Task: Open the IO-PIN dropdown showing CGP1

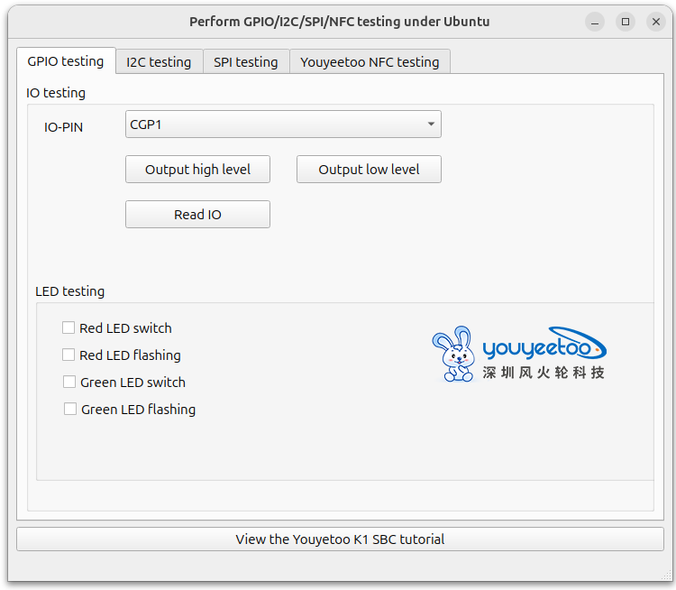Action: [x=283, y=124]
